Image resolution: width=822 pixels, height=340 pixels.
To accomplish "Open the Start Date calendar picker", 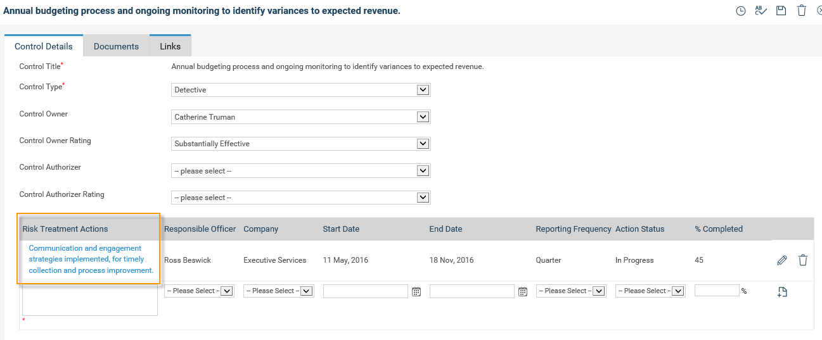I will tap(416, 291).
